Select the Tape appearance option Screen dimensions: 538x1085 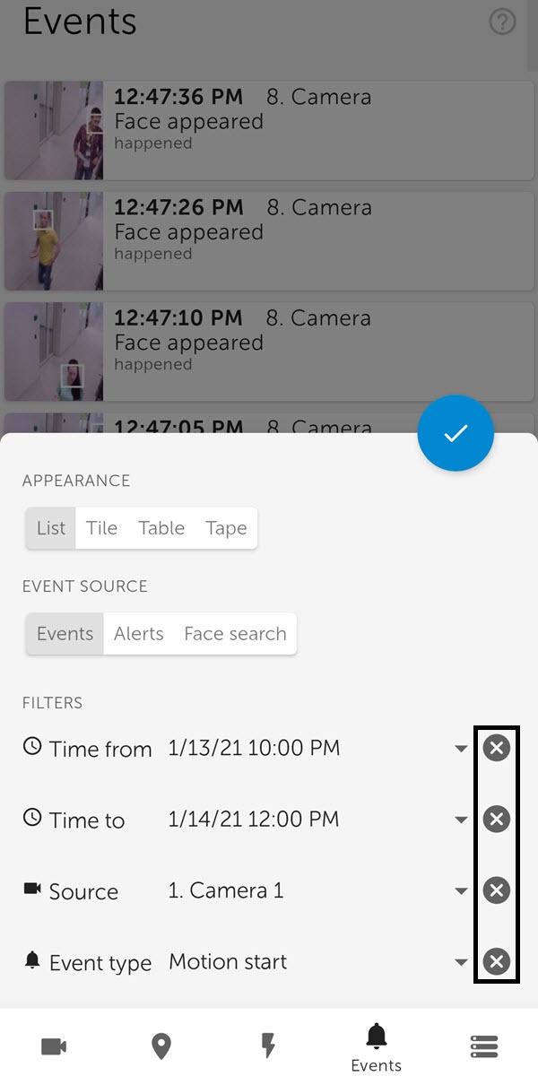226,528
